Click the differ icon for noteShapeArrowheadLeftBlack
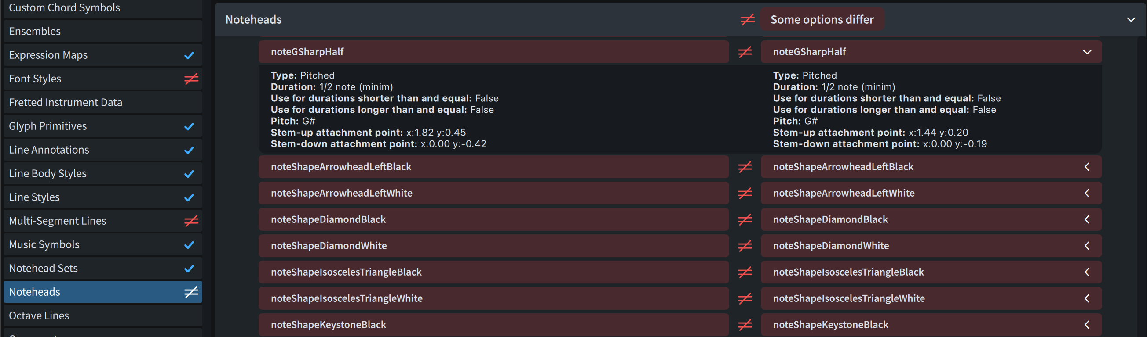The width and height of the screenshot is (1147, 337). 745,167
